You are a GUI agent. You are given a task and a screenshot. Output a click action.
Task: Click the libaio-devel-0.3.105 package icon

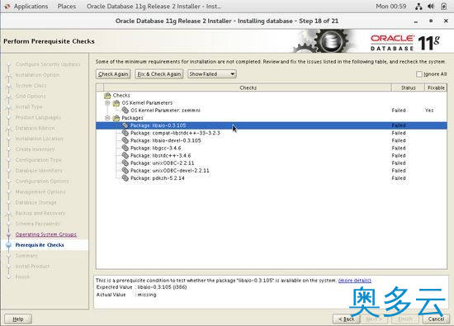click(125, 140)
